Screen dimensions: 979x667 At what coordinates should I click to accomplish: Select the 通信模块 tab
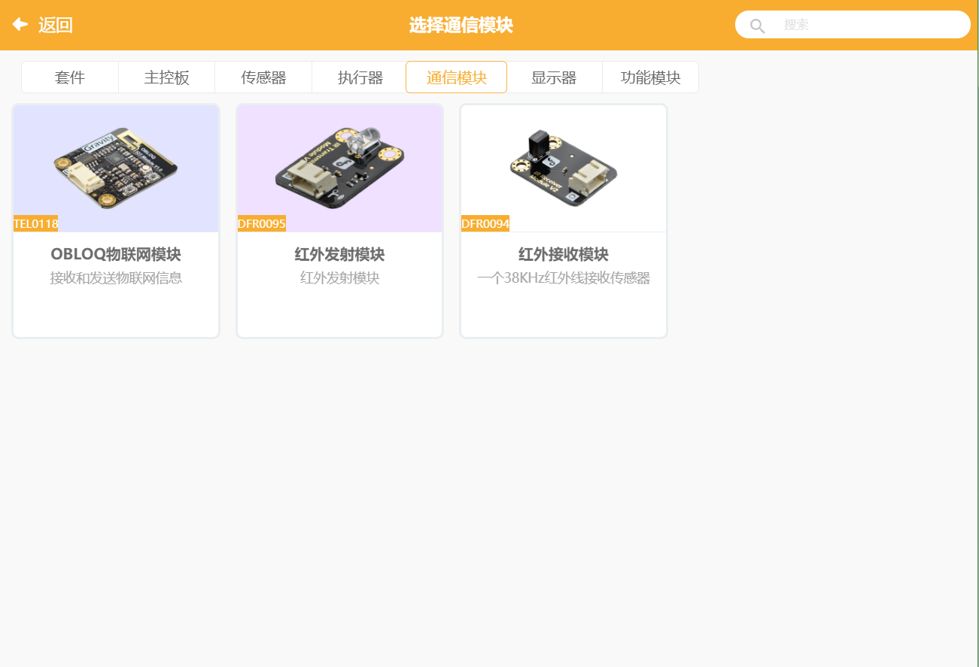pos(456,76)
